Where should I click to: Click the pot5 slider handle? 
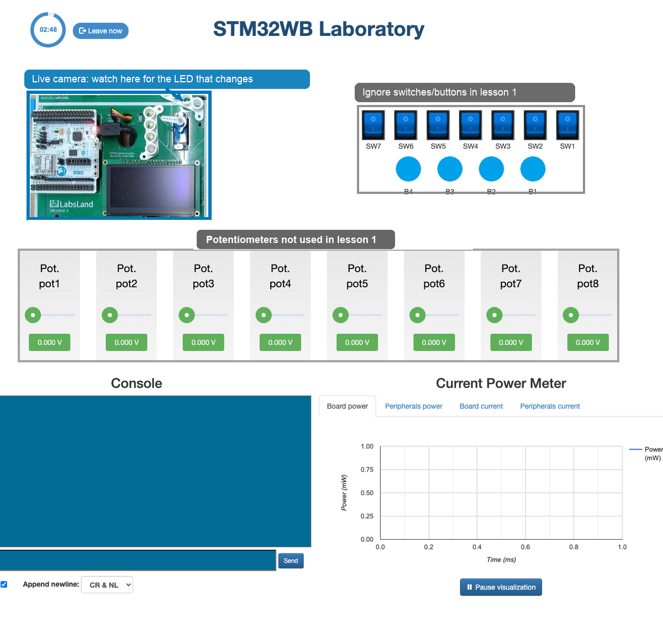click(340, 315)
